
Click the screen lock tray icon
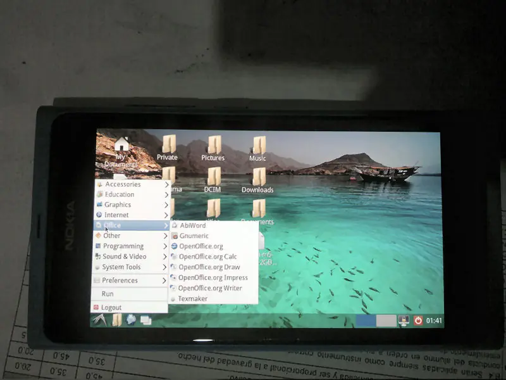(x=404, y=320)
